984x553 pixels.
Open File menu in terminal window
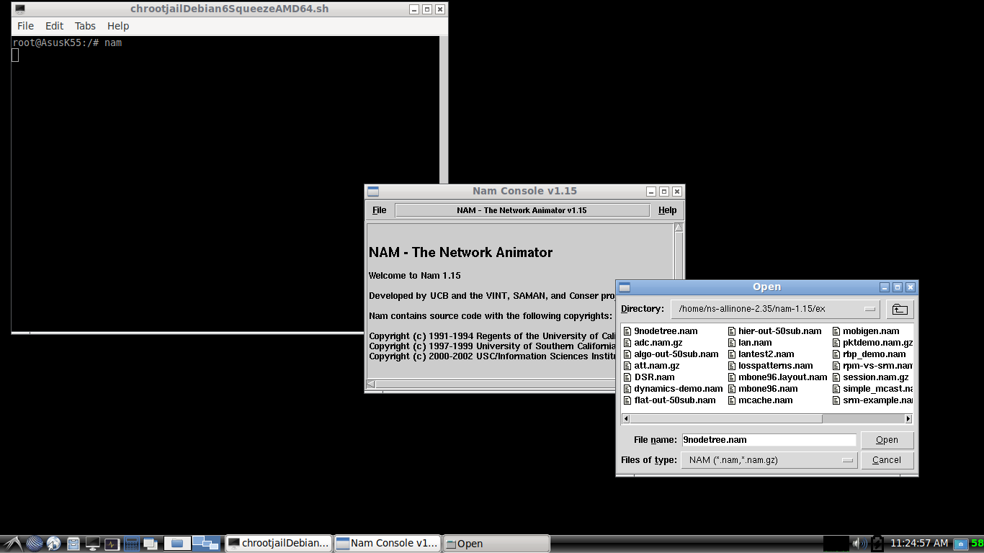tap(25, 26)
